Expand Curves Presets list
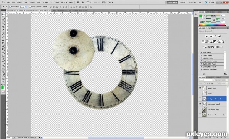229x139 pixels. coord(201,55)
